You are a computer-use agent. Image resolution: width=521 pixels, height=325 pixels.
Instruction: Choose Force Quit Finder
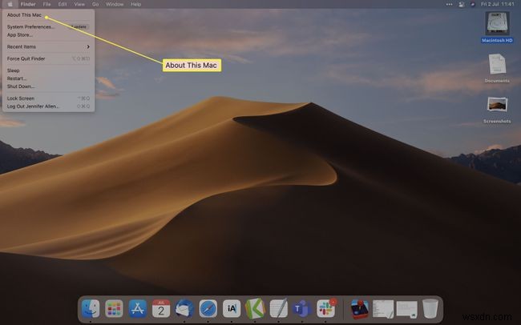coord(27,58)
